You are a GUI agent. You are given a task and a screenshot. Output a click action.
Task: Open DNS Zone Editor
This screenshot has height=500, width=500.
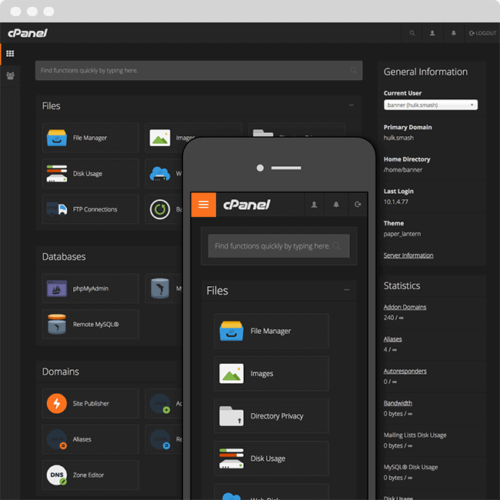pos(90,475)
